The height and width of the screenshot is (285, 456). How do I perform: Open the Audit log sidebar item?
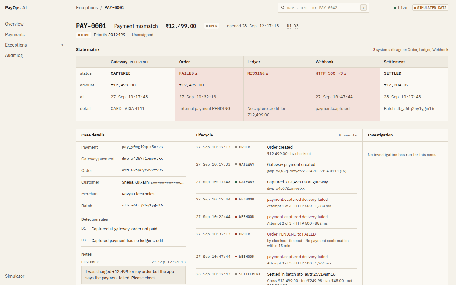click(x=34, y=55)
